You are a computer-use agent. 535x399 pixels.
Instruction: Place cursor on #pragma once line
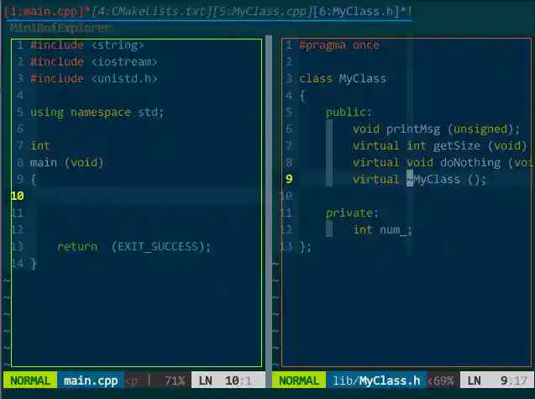(339, 45)
